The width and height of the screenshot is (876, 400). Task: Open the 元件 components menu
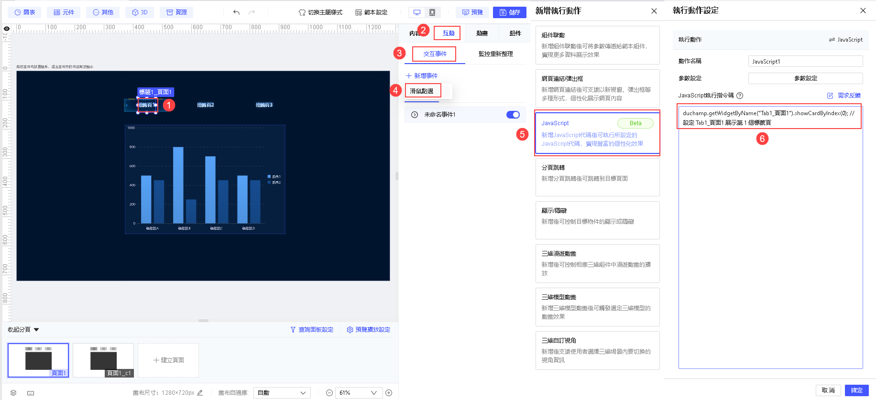64,12
